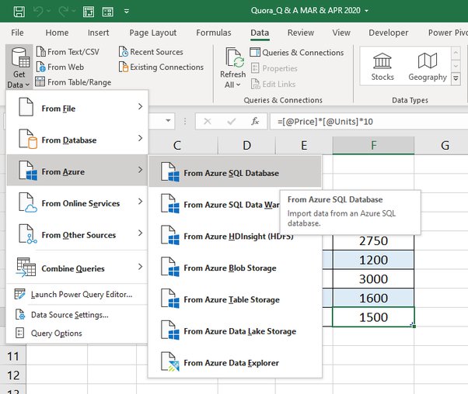The height and width of the screenshot is (394, 468).
Task: Click the Redo arrow icon
Action: [x=63, y=12]
